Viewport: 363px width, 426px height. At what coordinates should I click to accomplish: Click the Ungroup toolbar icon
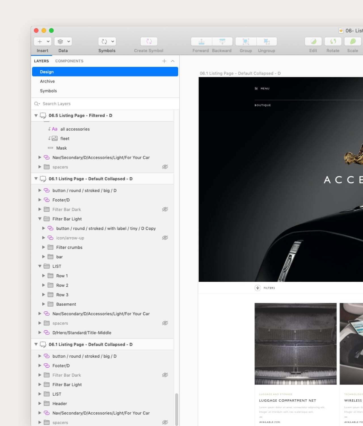coord(267,42)
